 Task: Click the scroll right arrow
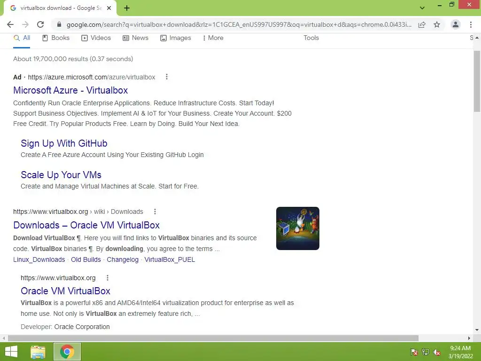tap(469, 338)
